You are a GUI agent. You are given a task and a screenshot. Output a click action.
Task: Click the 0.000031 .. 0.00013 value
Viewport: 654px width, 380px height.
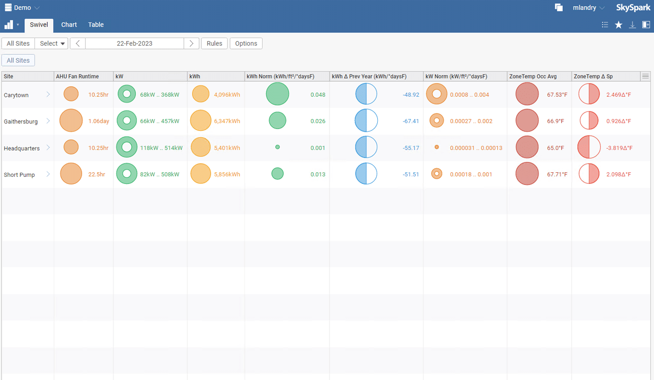(x=476, y=148)
